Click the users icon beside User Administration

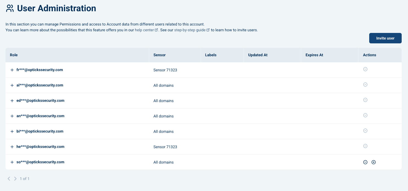(10, 8)
